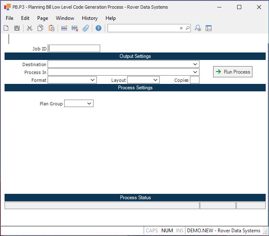Viewport: 269px width, 236px height.
Task: Click the Save floppy disk icon
Action: 17,28
